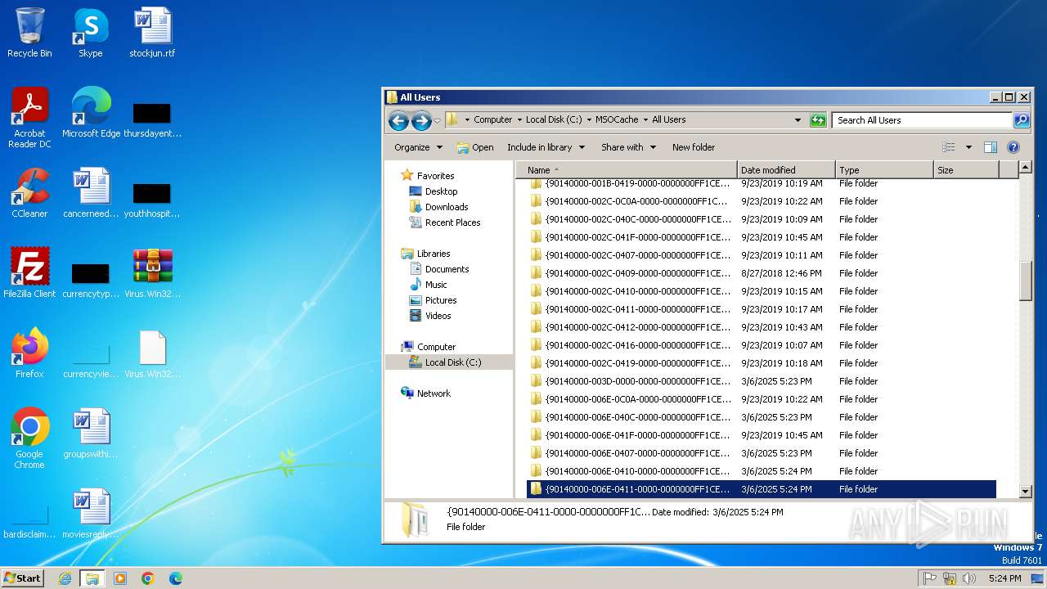Change your view icon in toolbar
This screenshot has width=1047, height=589.
[x=949, y=147]
